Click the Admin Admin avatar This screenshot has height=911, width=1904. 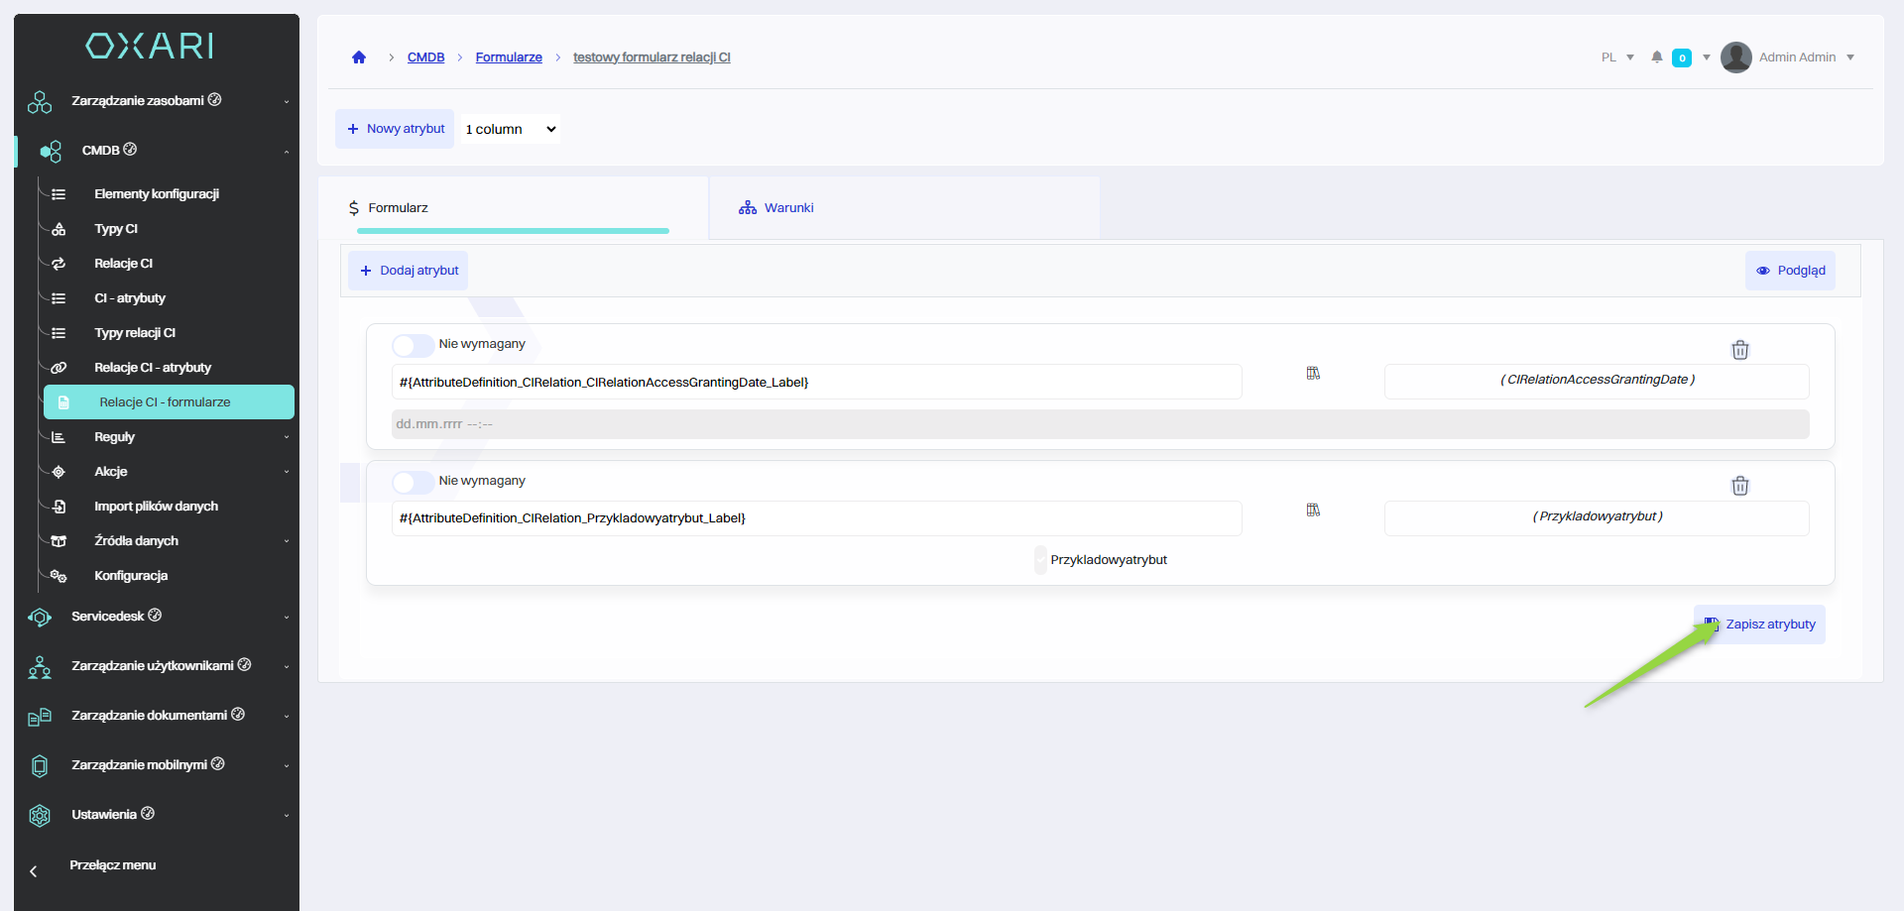tap(1735, 57)
